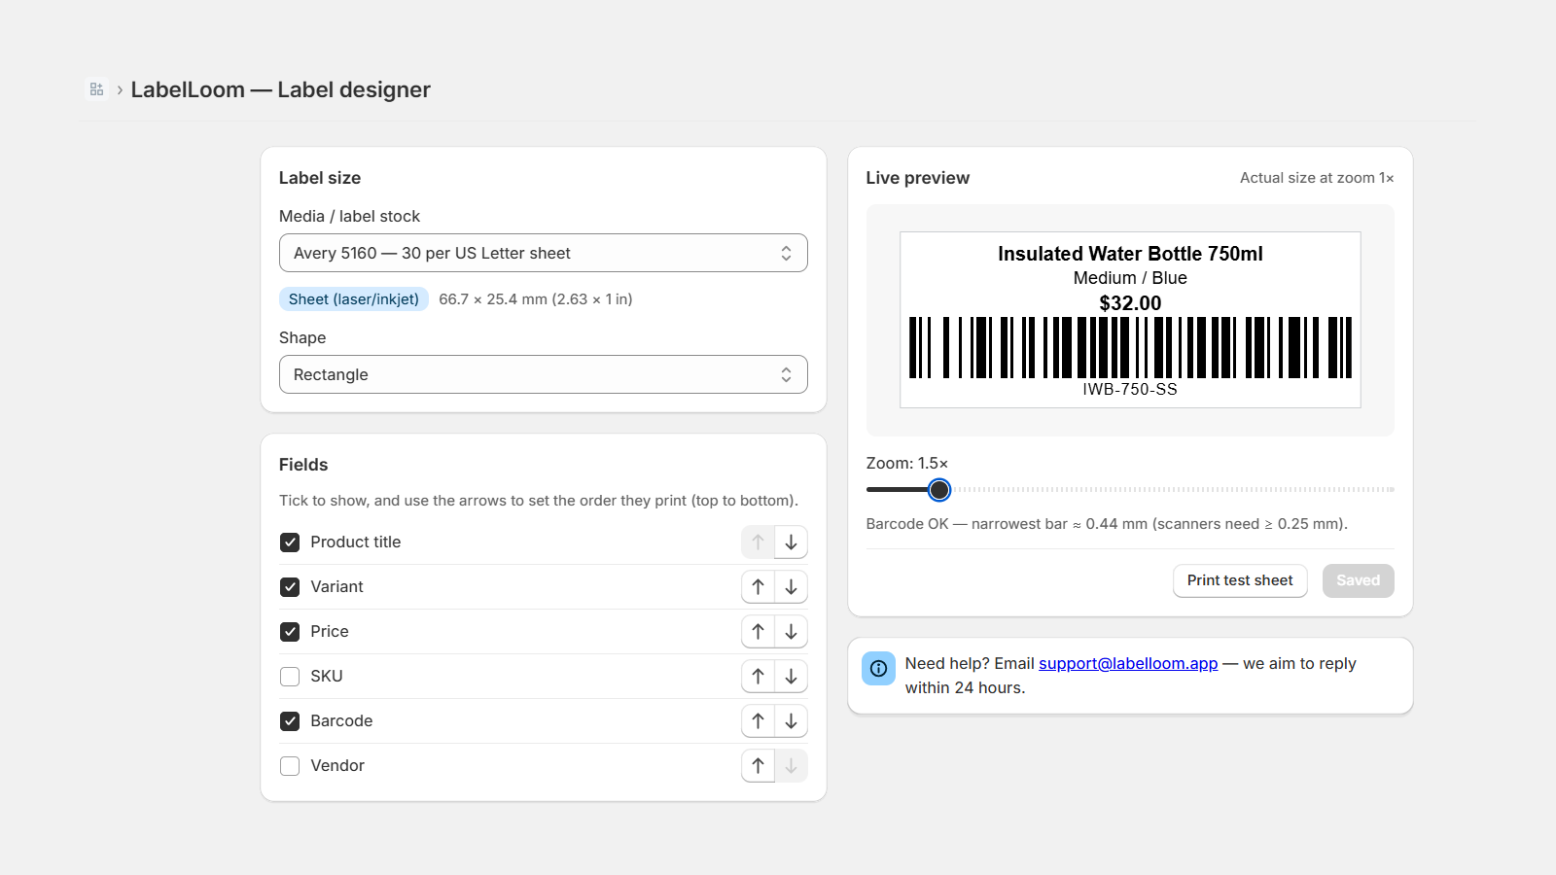This screenshot has height=875, width=1556.
Task: Move Product title field down
Action: [792, 542]
